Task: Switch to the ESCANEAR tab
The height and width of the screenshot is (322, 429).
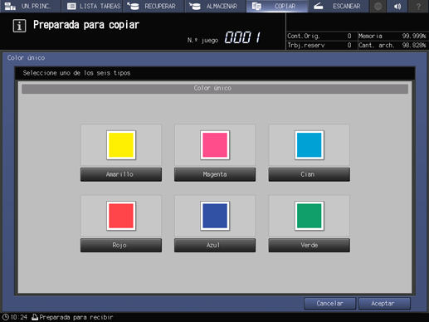Action: pyautogui.click(x=339, y=6)
